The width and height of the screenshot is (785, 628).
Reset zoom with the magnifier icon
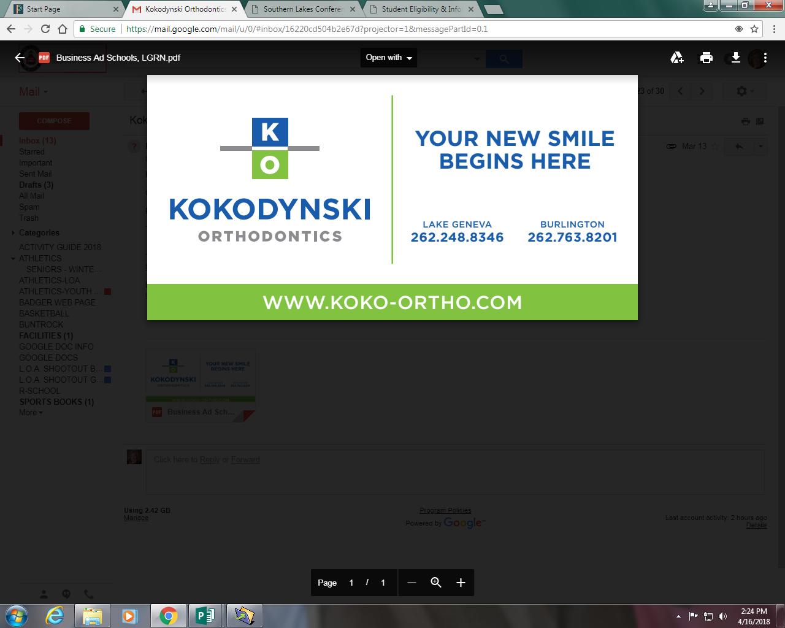point(436,583)
